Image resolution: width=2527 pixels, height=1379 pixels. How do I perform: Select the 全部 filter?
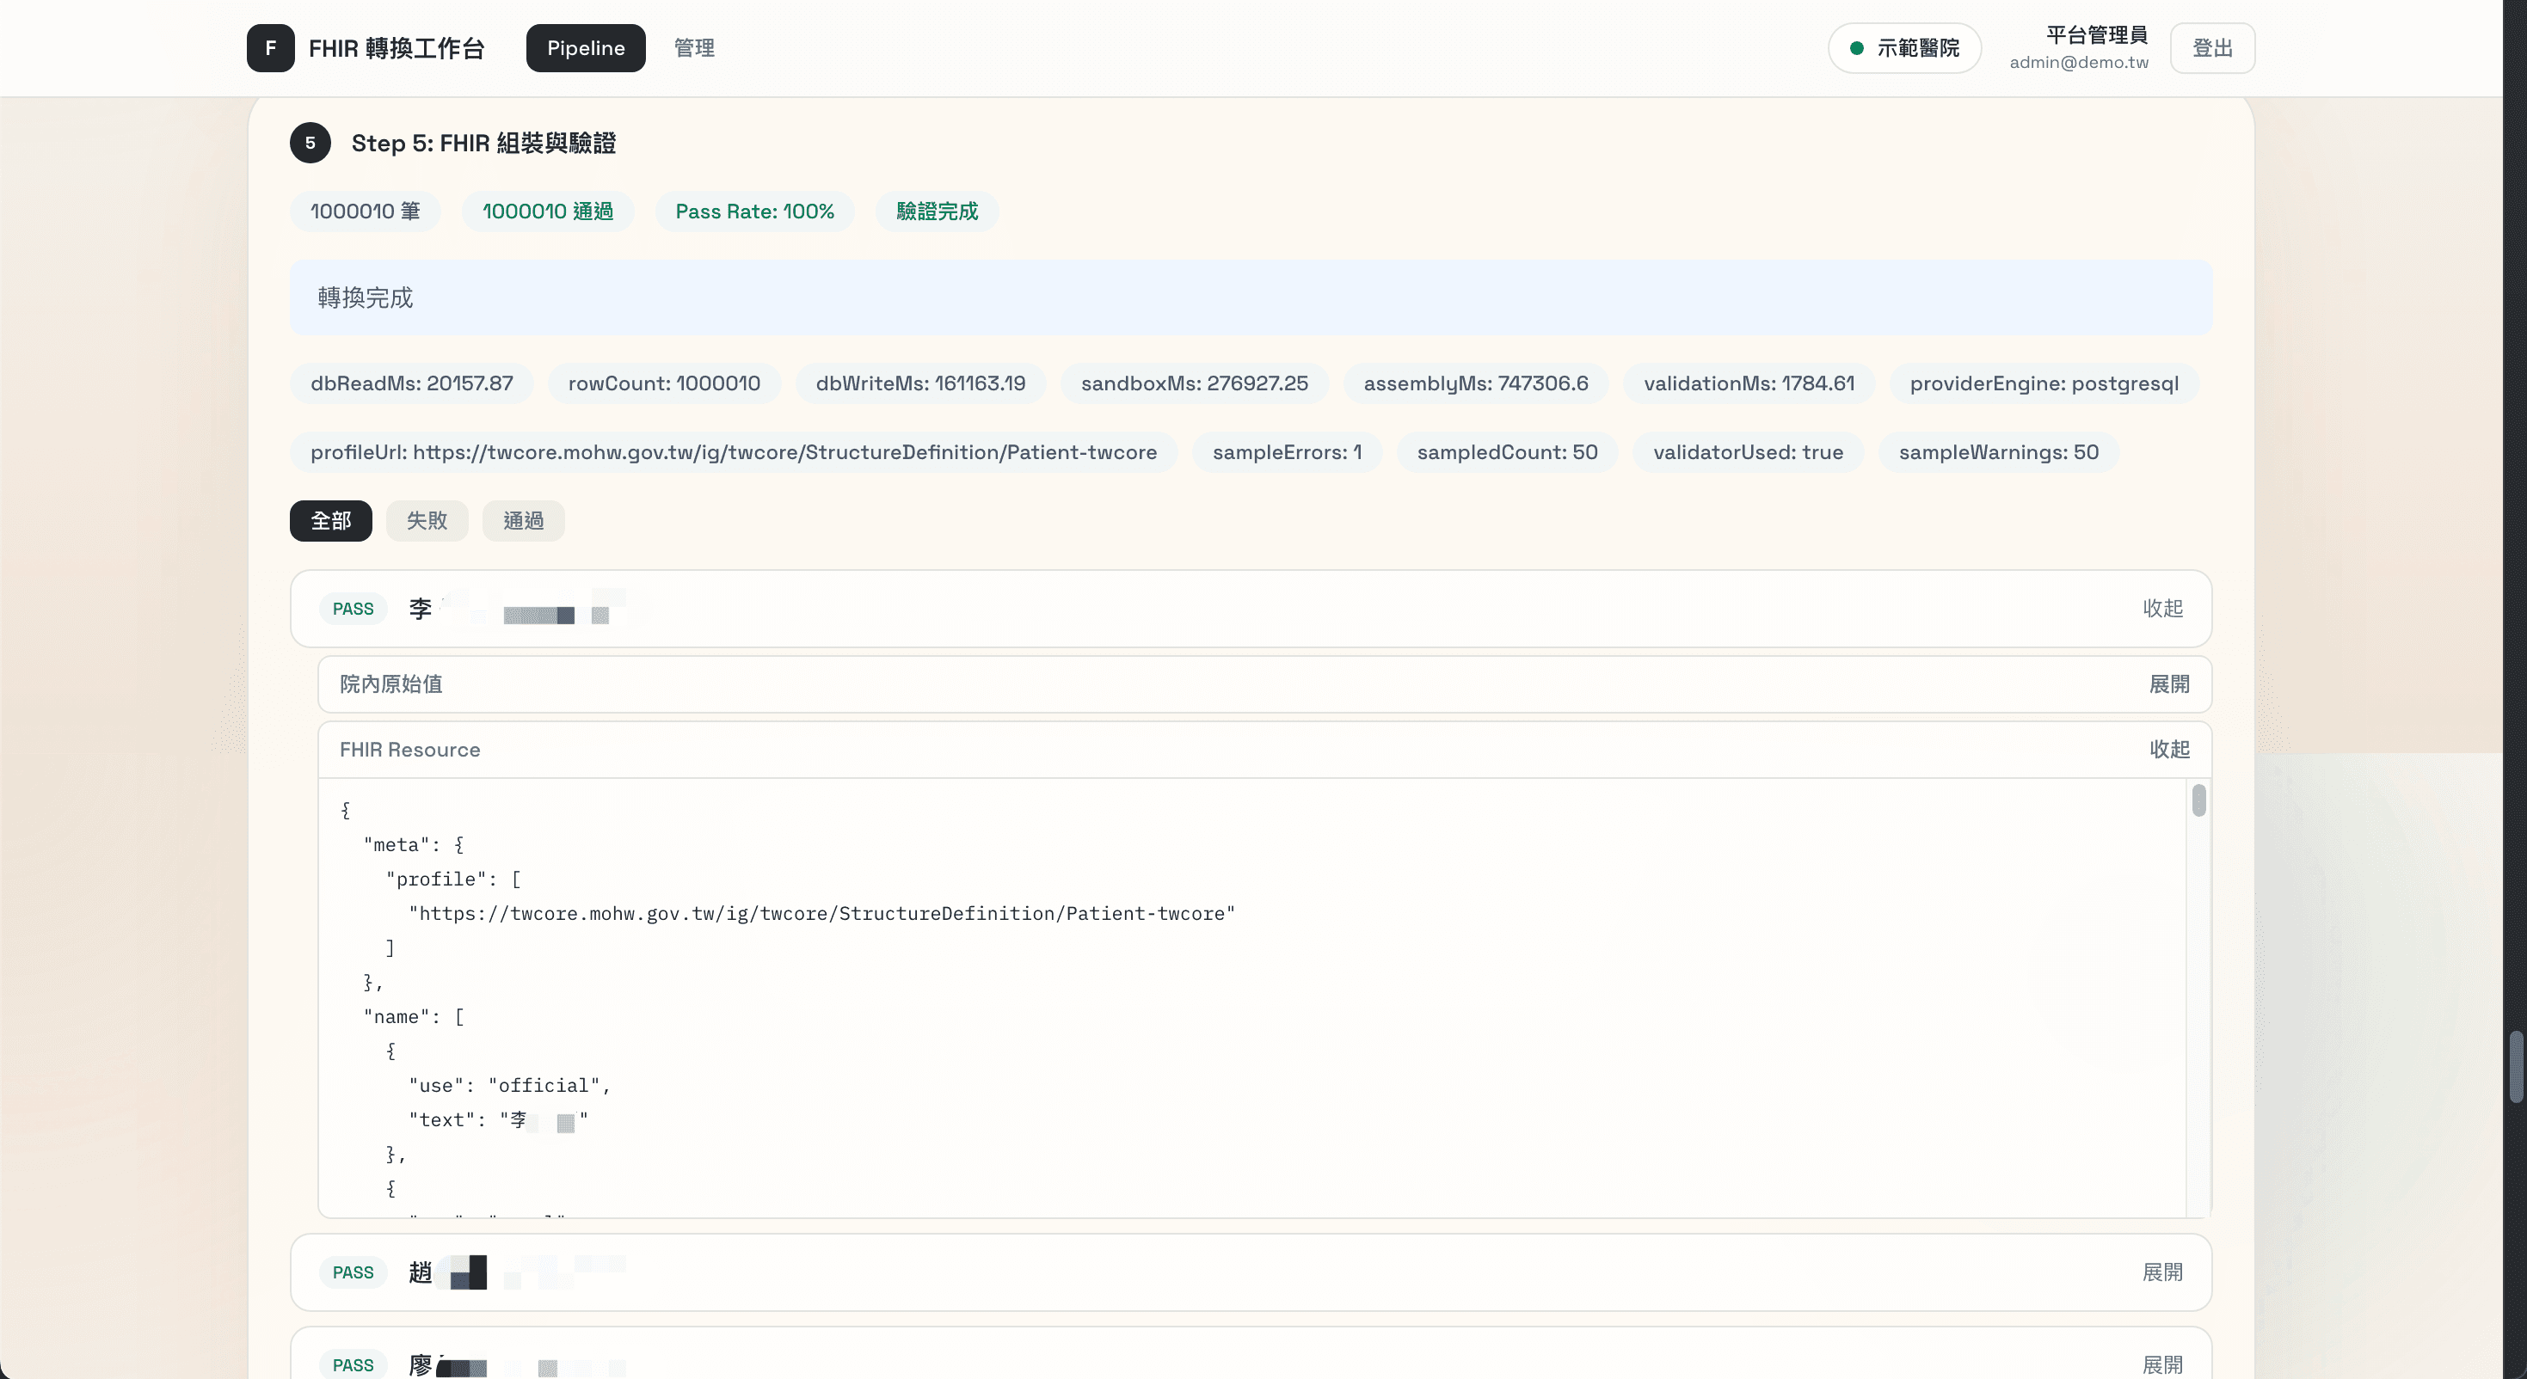coord(329,521)
